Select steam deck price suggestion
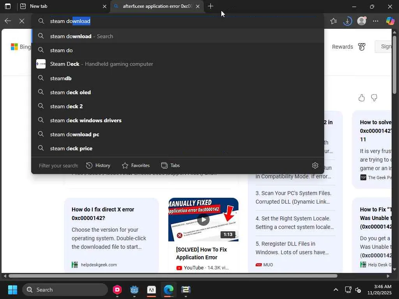The width and height of the screenshot is (399, 299). pos(178,148)
